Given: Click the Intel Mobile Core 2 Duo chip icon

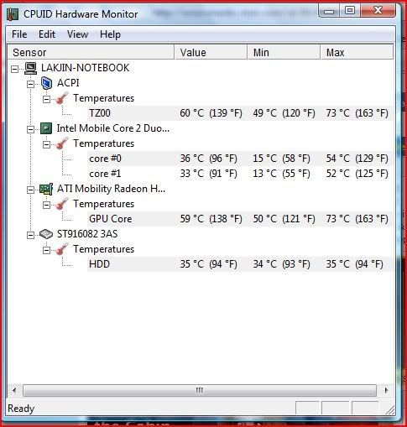Looking at the screenshot, I should (46, 128).
